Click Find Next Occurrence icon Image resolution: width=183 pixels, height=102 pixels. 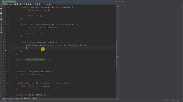pos(29,4)
